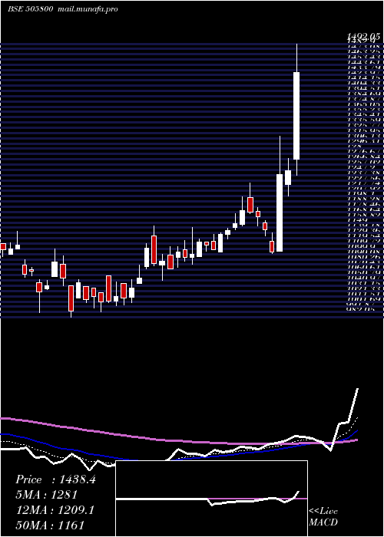384x537 pixels.
Task: Click the <<Live MACD label
Action: tap(323, 517)
